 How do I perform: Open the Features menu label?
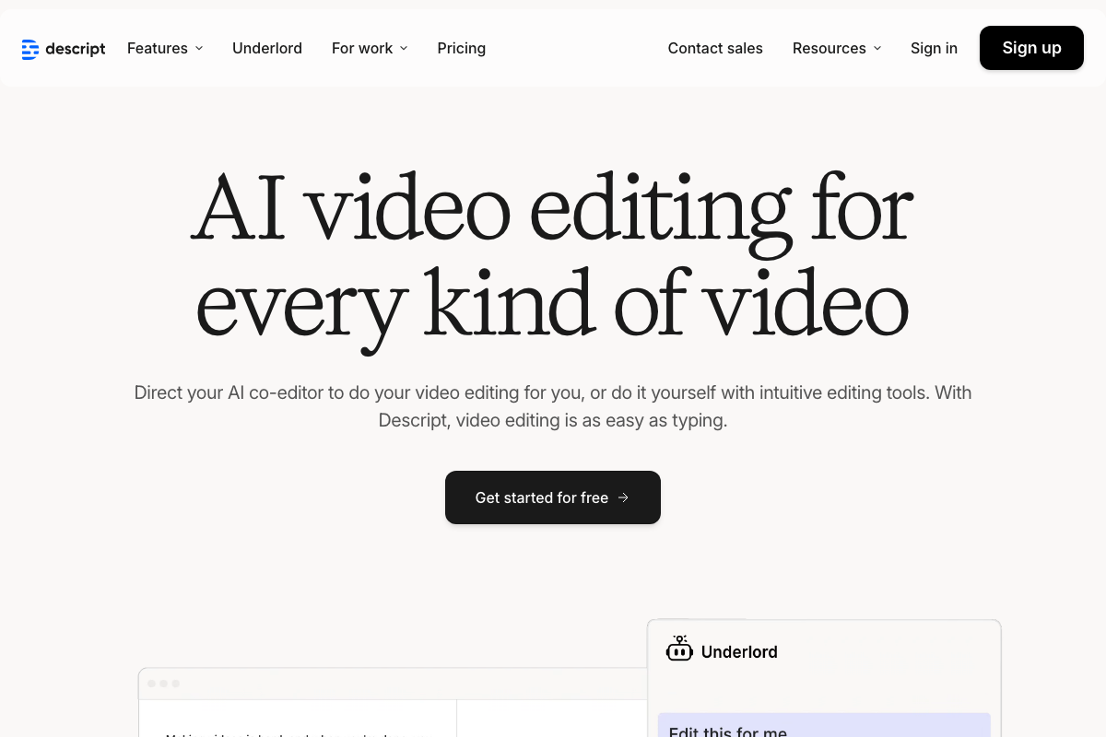(x=158, y=49)
